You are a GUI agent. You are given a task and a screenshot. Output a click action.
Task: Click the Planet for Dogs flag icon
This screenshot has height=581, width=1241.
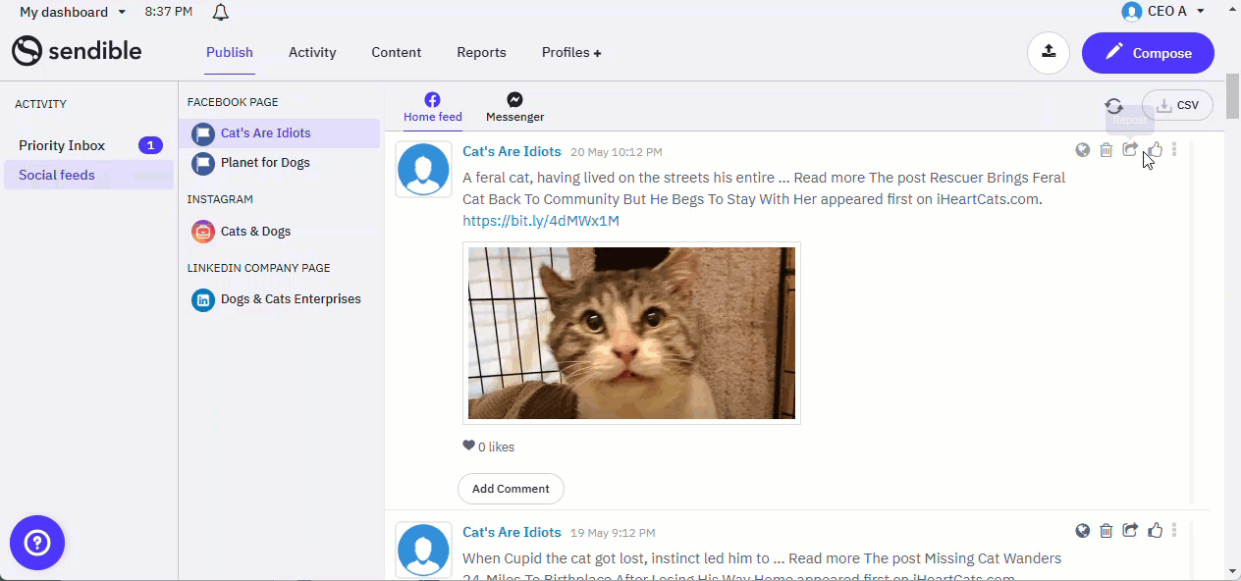(x=203, y=163)
